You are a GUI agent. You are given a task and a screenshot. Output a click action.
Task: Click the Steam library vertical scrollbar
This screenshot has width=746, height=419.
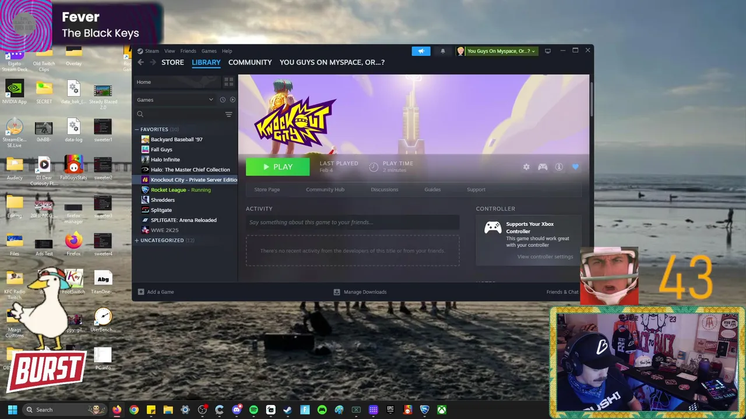[591, 99]
